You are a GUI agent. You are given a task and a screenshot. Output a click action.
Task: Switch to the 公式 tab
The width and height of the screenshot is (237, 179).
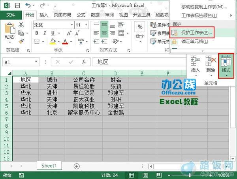coord(81,15)
